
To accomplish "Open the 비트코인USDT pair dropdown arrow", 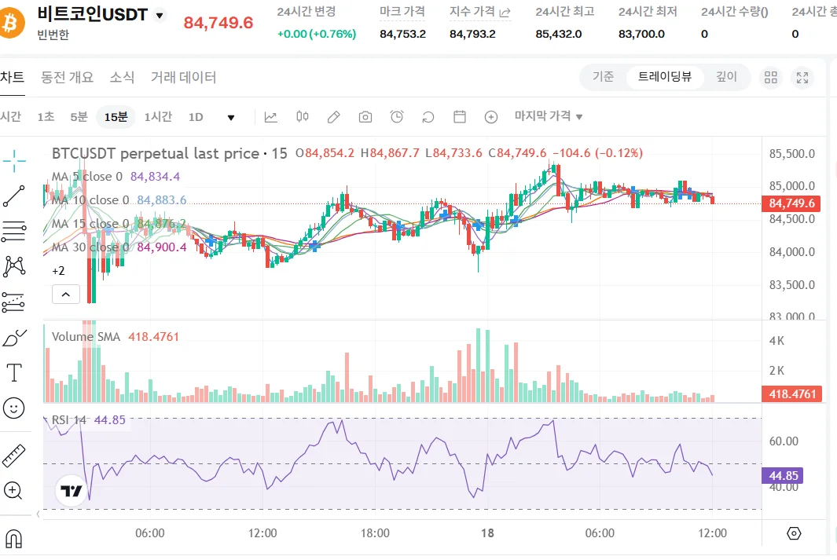I will click(160, 16).
